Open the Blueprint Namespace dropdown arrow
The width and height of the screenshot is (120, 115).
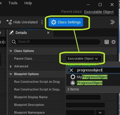click(100, 113)
